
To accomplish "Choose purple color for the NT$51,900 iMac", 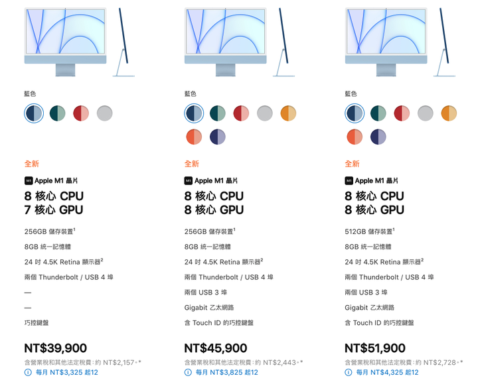I will [378, 137].
